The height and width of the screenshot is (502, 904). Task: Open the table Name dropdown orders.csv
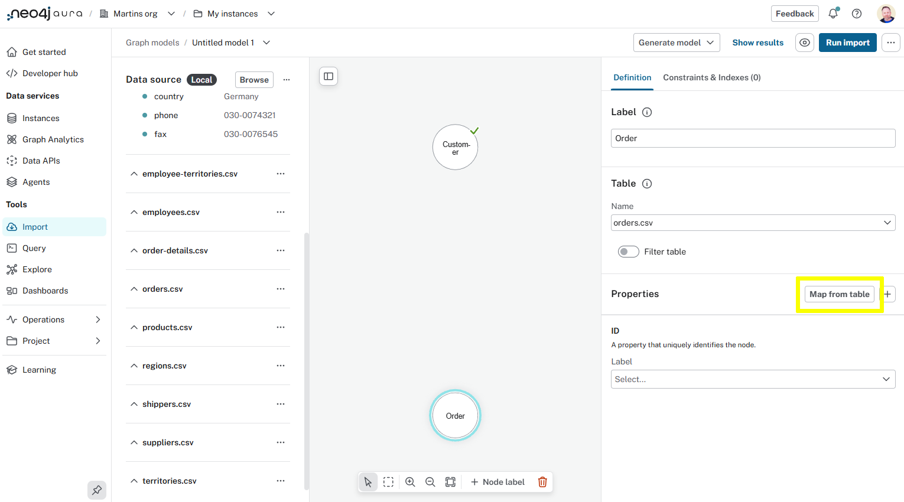[x=753, y=223]
